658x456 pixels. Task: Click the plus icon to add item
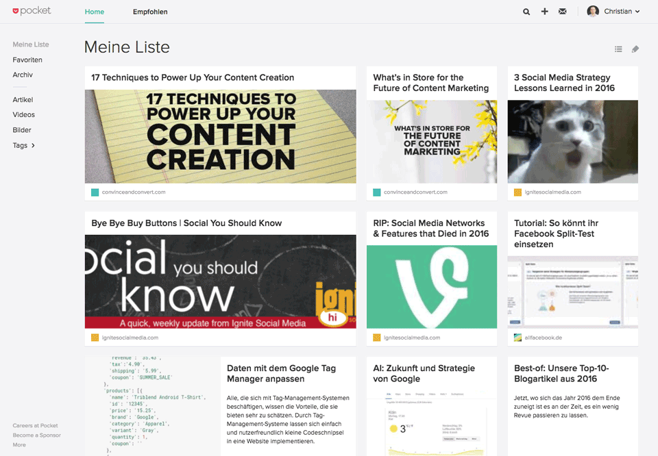[x=545, y=12]
